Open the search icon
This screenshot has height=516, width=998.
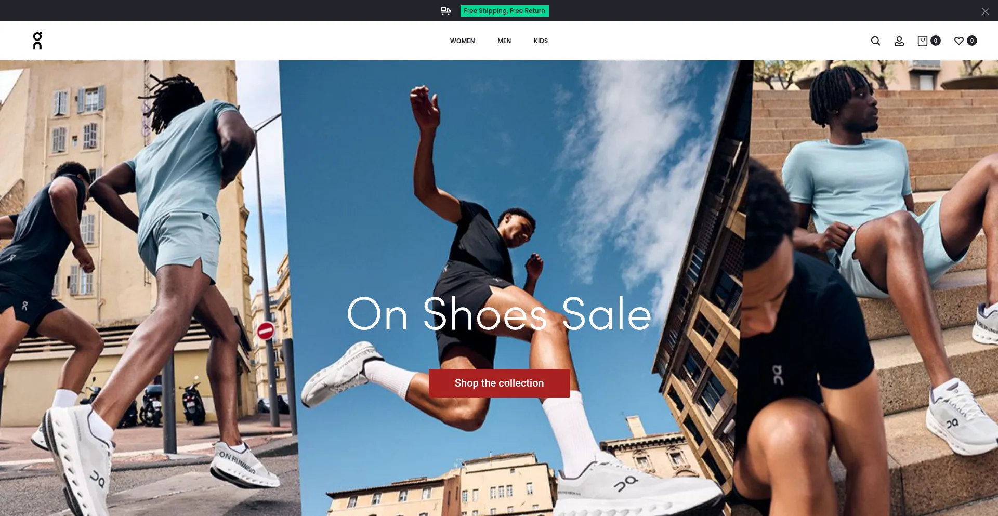(x=875, y=41)
